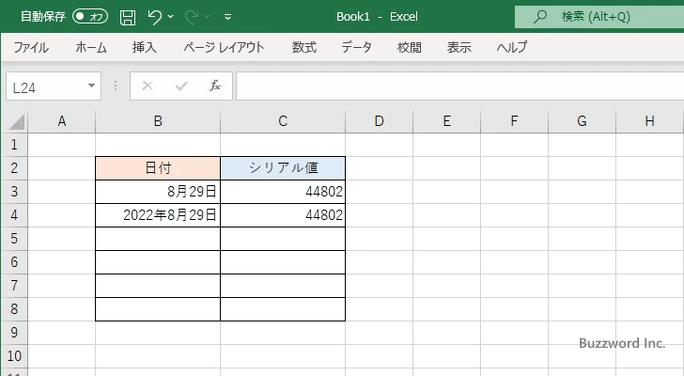
Task: Switch to the ホーム tab
Action: point(91,47)
